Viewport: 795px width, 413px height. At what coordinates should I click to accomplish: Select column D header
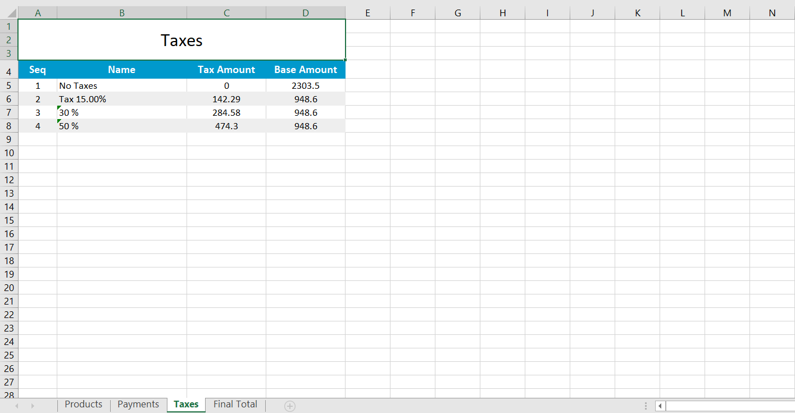click(305, 12)
